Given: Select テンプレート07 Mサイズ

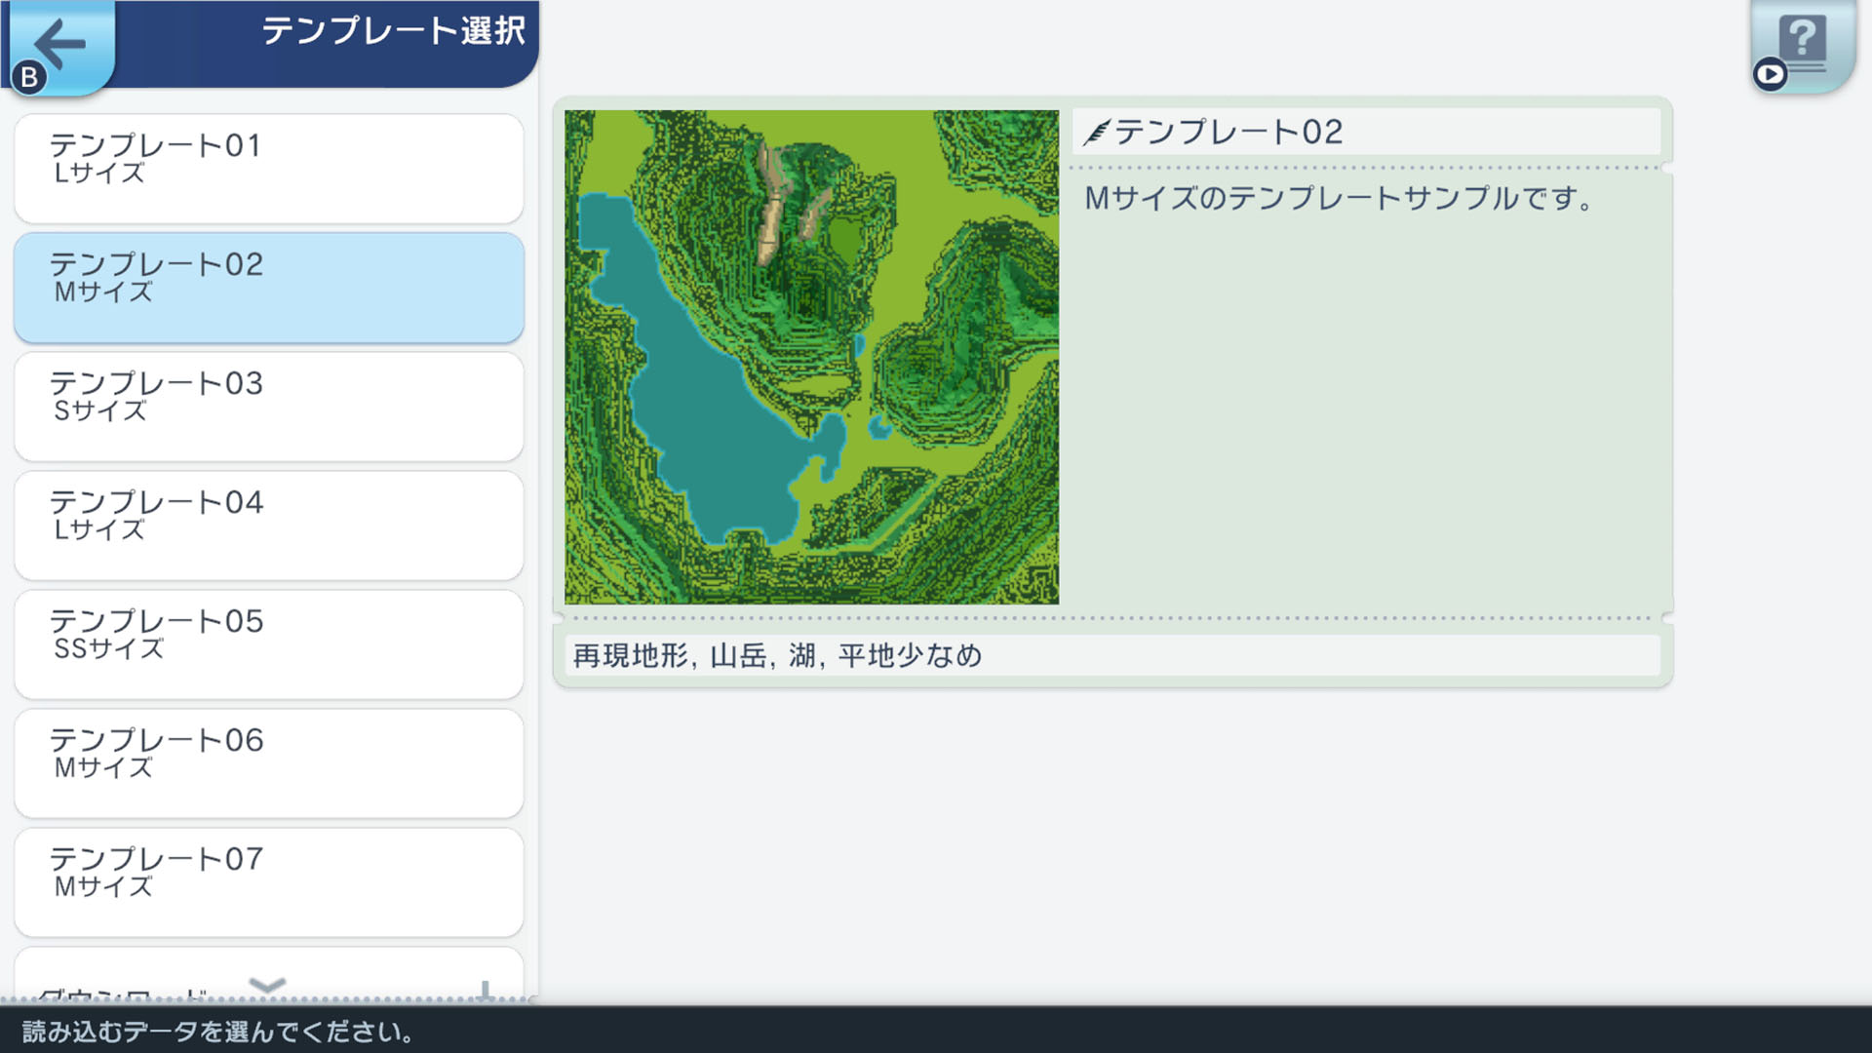Looking at the screenshot, I should point(268,881).
